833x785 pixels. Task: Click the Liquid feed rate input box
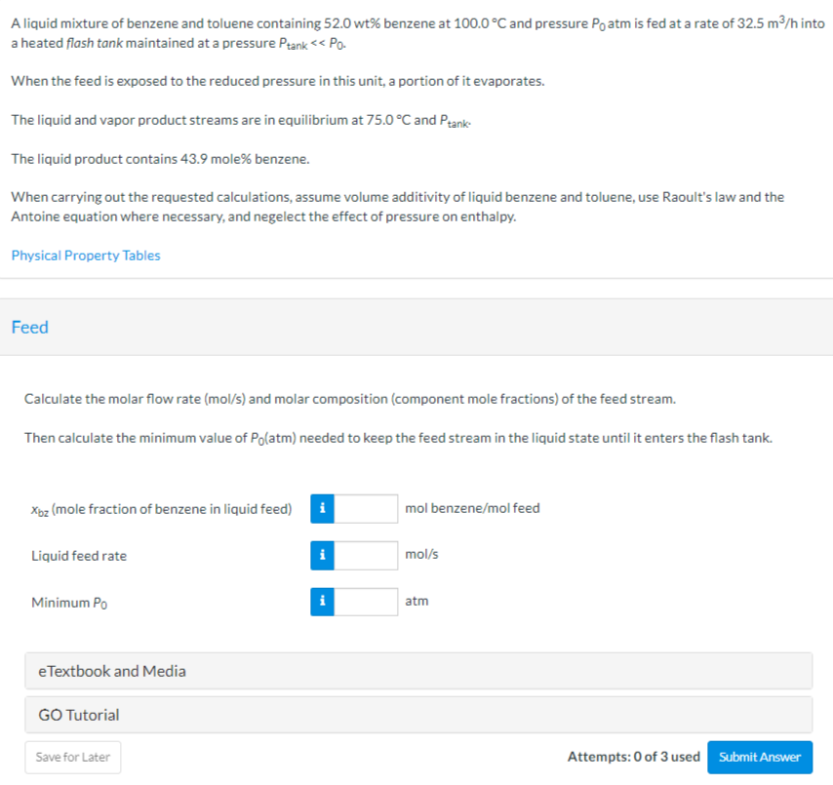pos(366,555)
